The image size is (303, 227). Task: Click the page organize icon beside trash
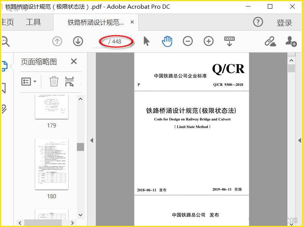coord(69,81)
